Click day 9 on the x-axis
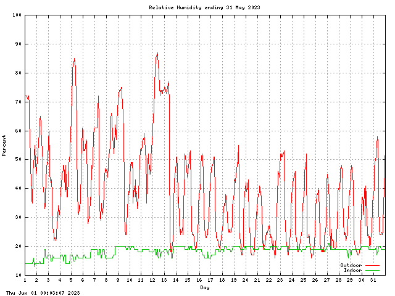 [x=118, y=280]
